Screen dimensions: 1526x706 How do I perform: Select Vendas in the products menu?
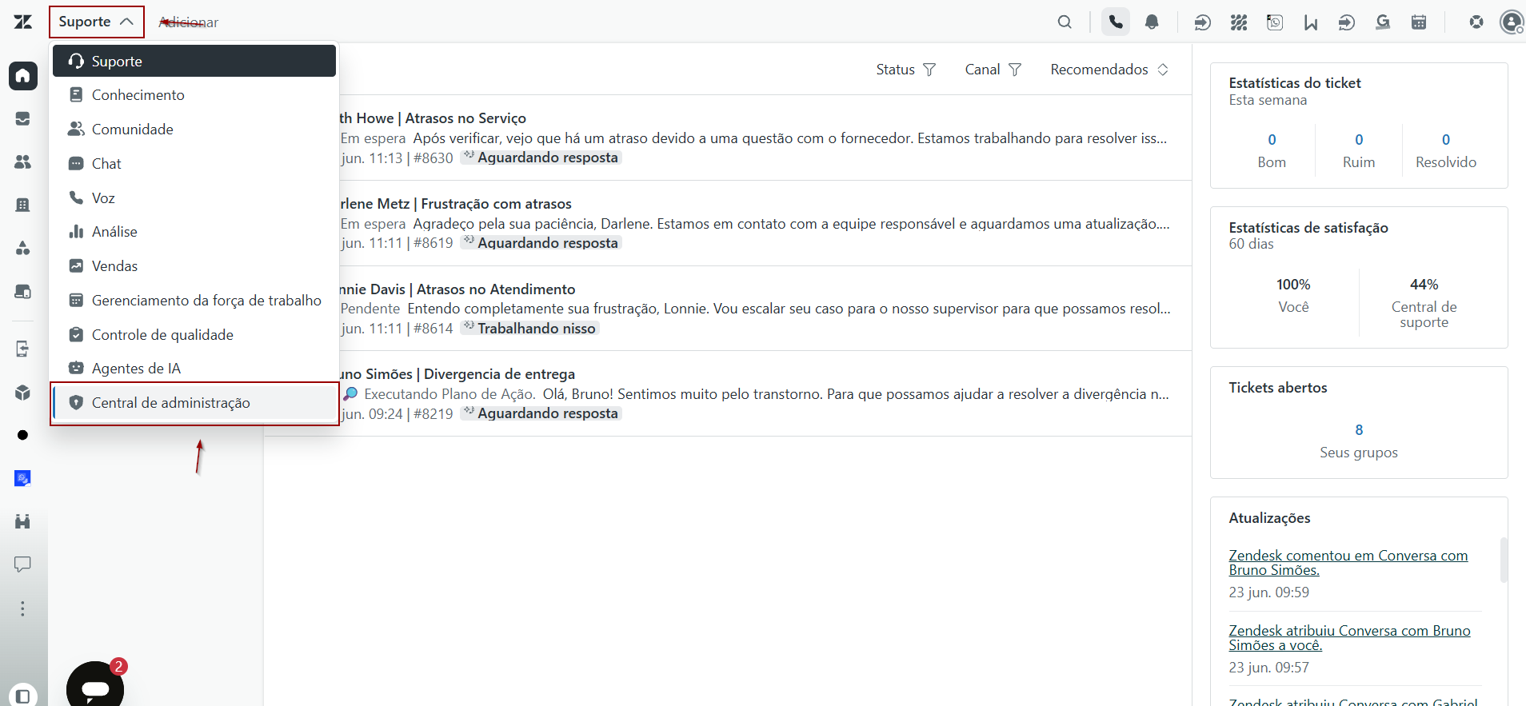(x=194, y=266)
